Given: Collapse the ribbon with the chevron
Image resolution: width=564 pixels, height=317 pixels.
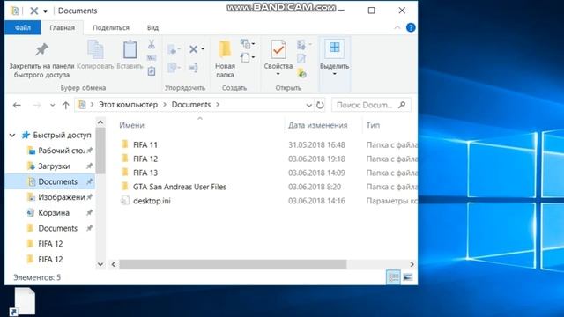Looking at the screenshot, I should pos(397,27).
